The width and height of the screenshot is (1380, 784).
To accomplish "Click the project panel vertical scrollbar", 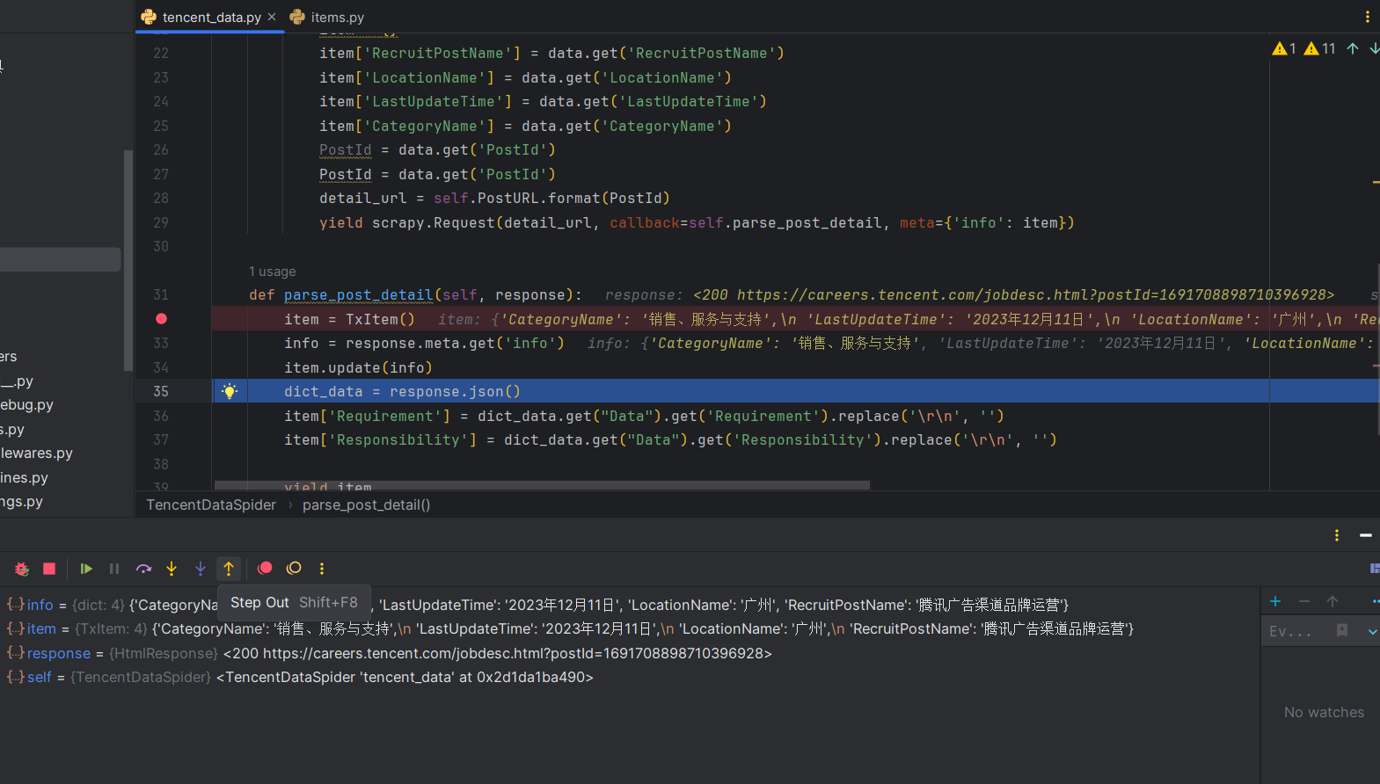I will coord(128,260).
